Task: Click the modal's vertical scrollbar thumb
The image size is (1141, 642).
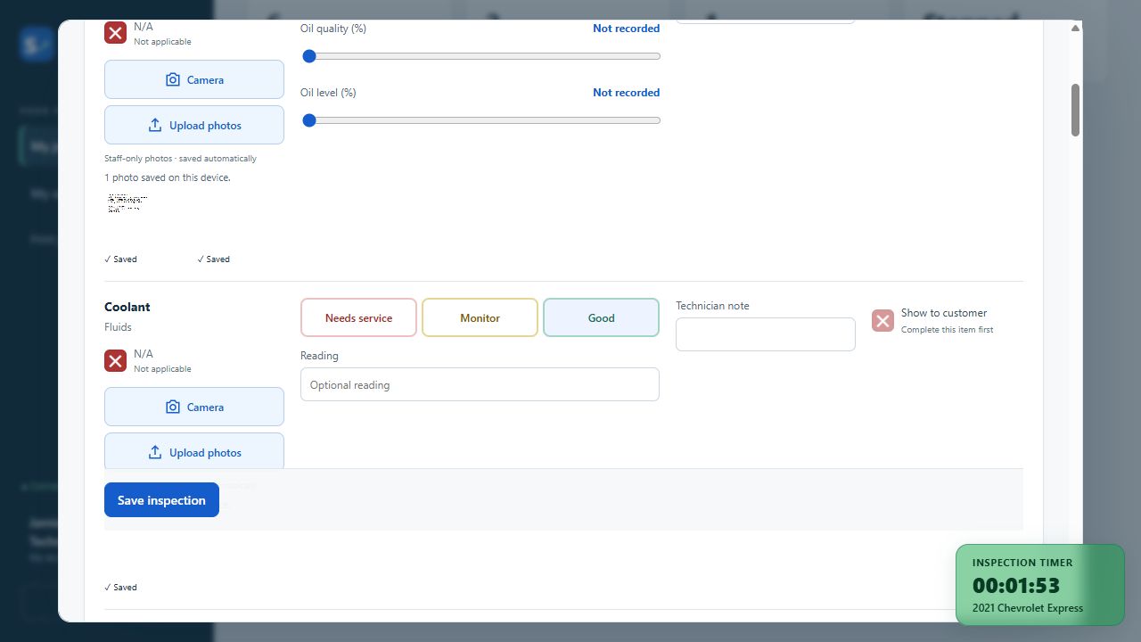Action: click(x=1075, y=111)
